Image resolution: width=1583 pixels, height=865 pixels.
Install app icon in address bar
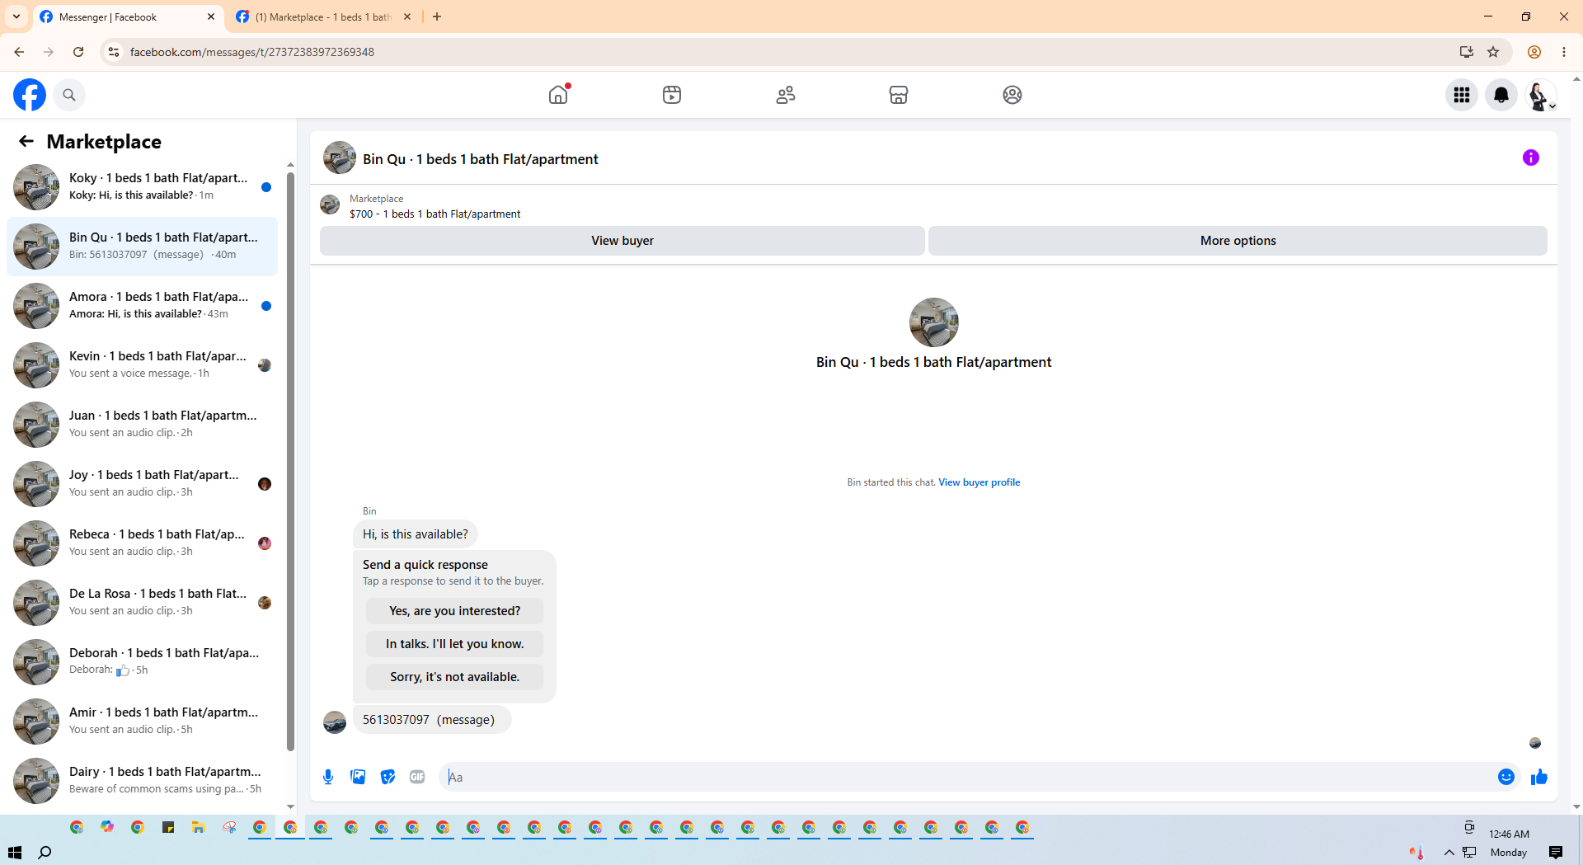[x=1467, y=52]
